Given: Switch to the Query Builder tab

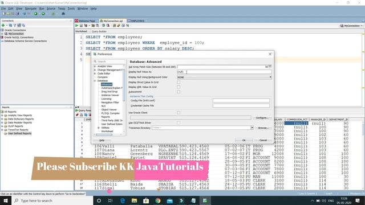Looking at the screenshot, I should 99,31.
